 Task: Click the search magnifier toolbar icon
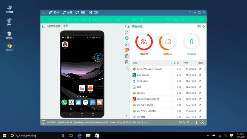(126, 19)
